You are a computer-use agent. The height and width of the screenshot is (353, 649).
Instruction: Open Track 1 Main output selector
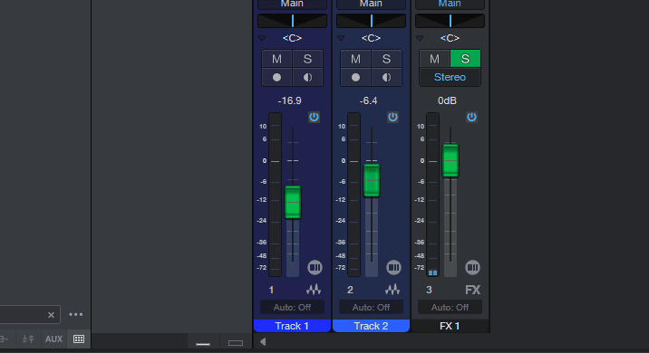pos(292,5)
